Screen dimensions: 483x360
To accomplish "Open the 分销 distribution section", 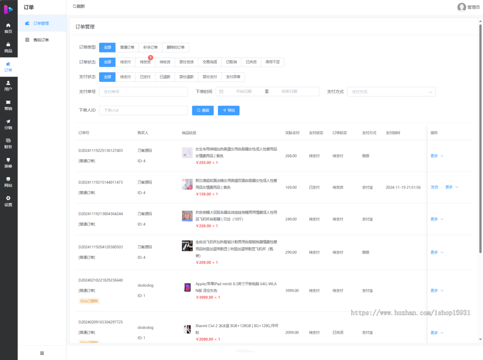I will 8,125.
